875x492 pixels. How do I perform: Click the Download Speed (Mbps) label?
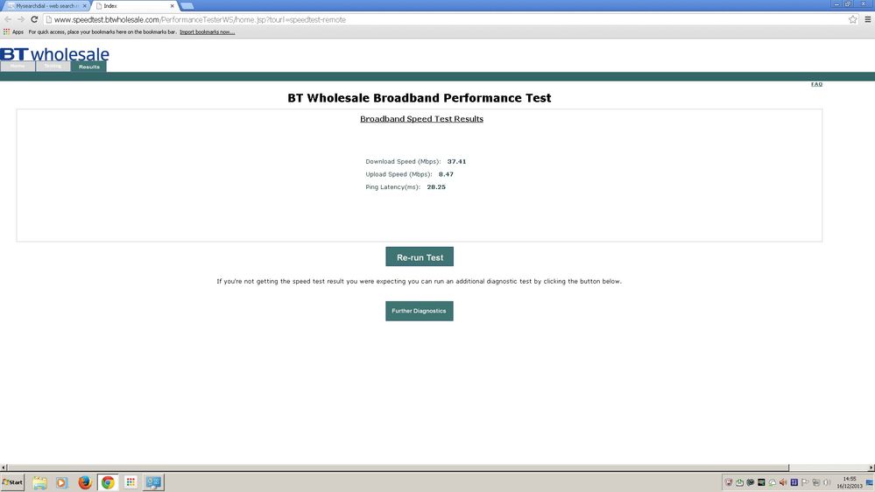[403, 161]
